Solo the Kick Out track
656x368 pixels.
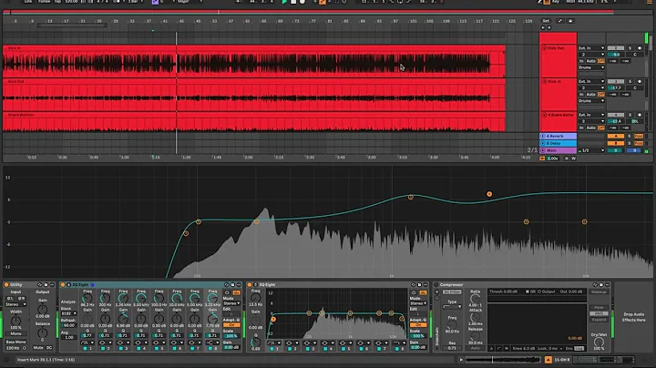[630, 48]
